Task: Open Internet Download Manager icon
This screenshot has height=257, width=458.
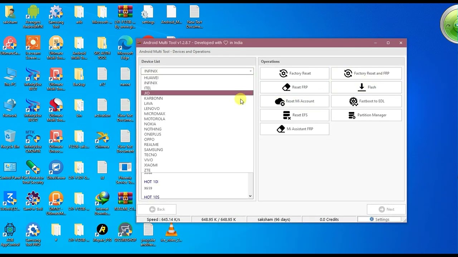Action: (x=102, y=203)
